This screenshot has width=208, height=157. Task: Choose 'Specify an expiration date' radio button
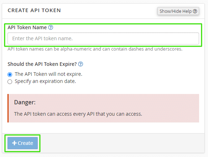click(10, 82)
